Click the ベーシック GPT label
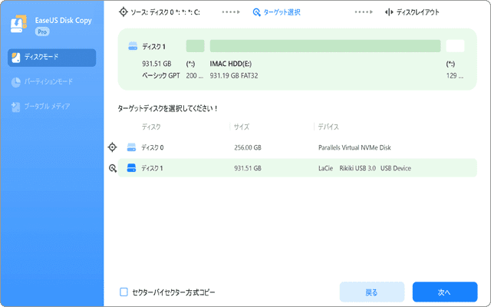The image size is (491, 307). pyautogui.click(x=161, y=76)
